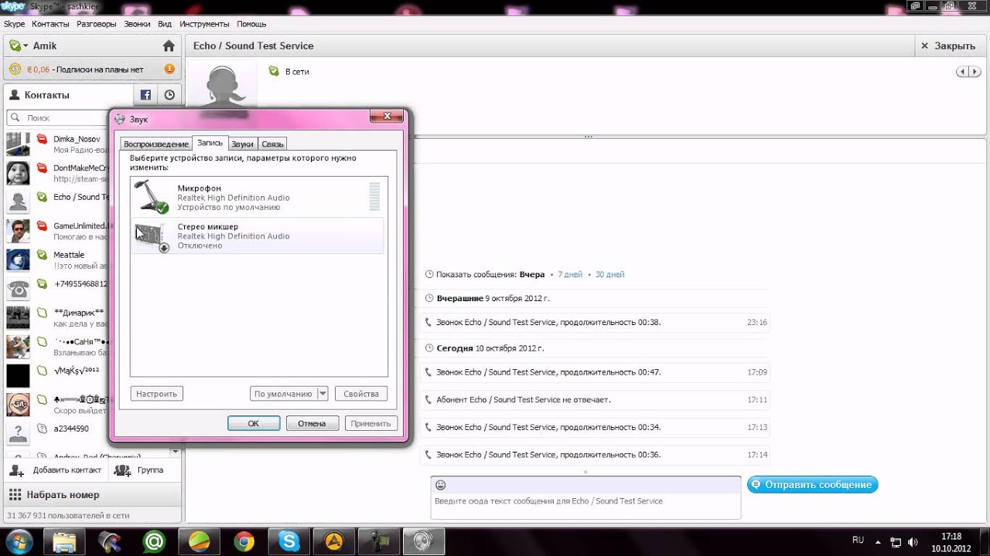990x556 pixels.
Task: Click the Добавить контакт icon
Action: pos(17,470)
